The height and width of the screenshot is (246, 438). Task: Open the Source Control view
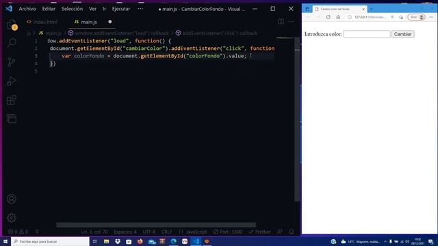[x=12, y=61]
